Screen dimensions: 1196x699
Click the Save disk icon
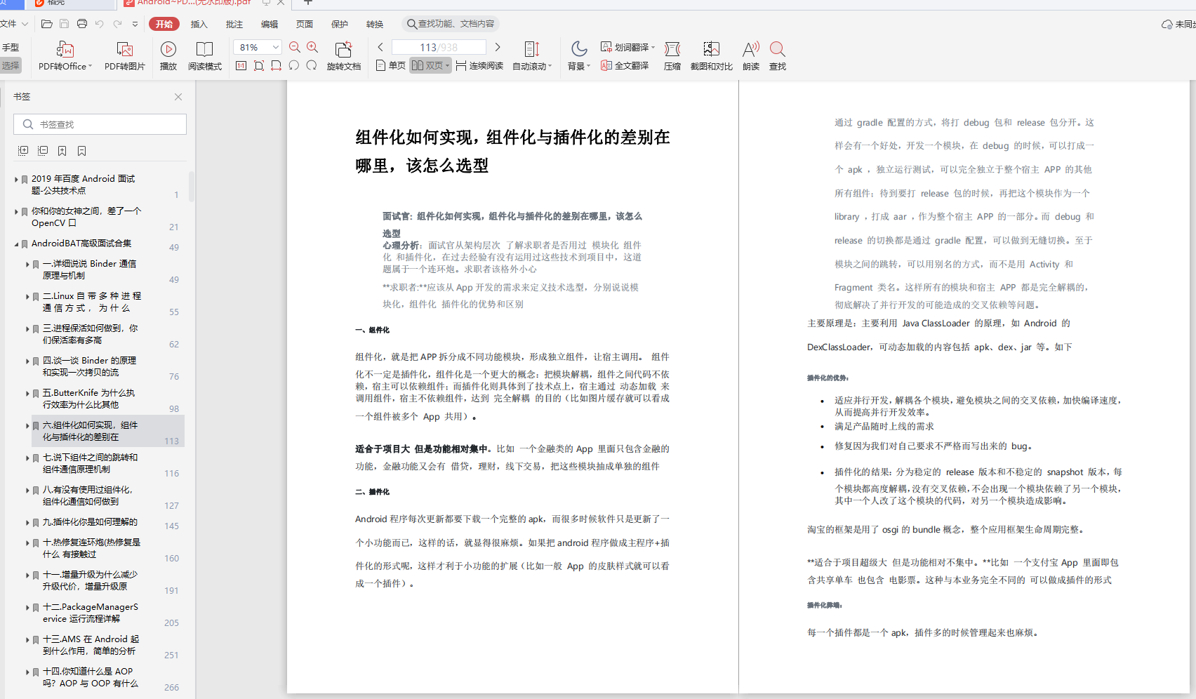point(64,24)
